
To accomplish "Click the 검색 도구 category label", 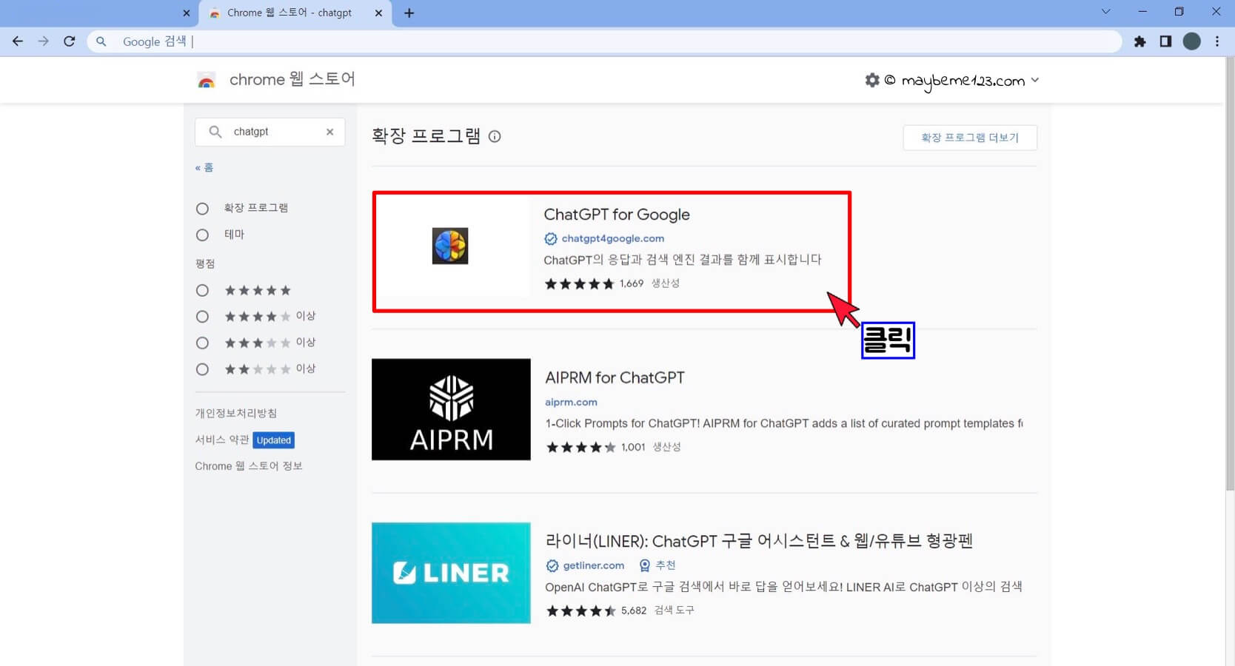I will (x=674, y=610).
